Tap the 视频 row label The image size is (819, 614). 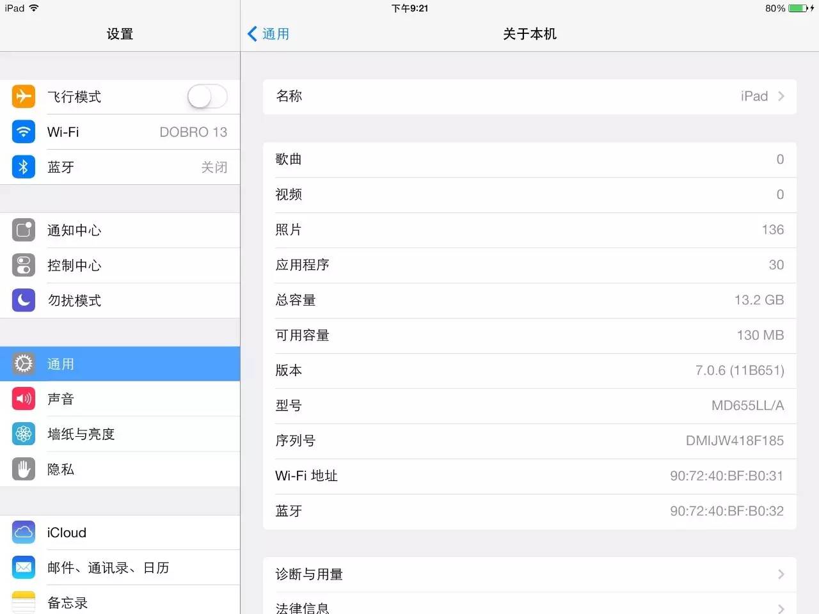289,194
